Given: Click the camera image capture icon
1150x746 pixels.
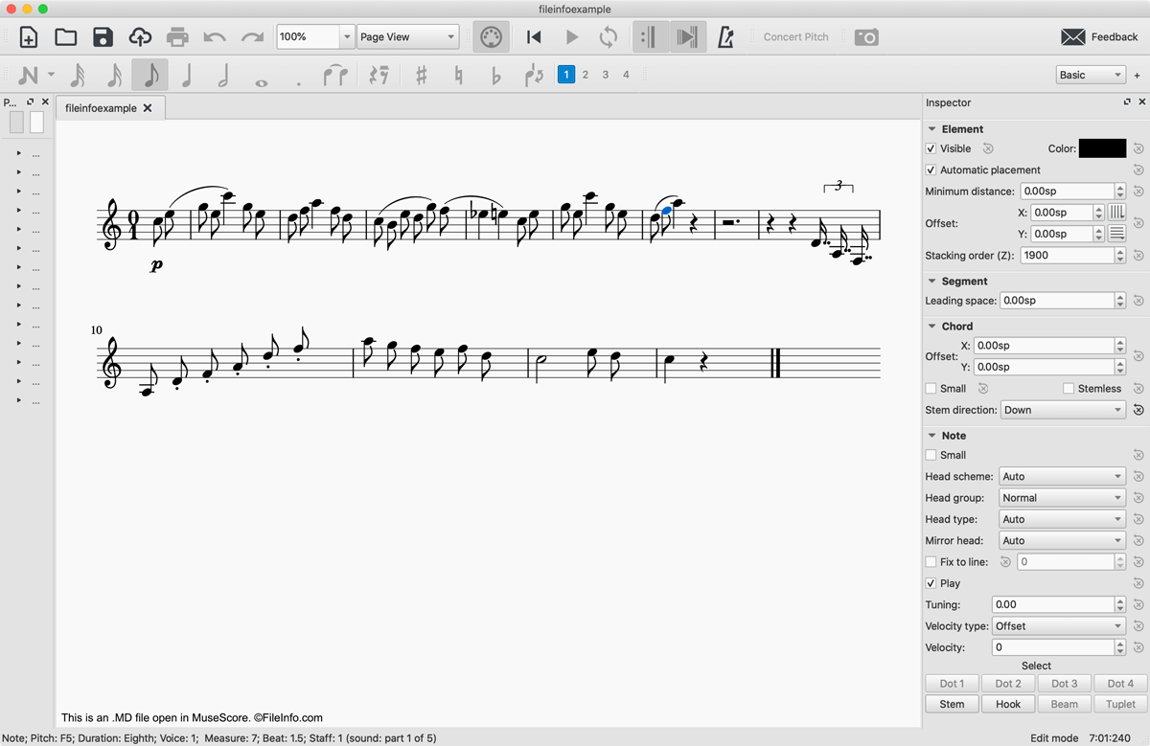Looking at the screenshot, I should [x=866, y=37].
